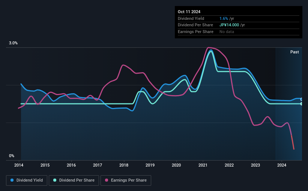Click the 3.0% y-axis label
The height and width of the screenshot is (191, 308).
13,43
